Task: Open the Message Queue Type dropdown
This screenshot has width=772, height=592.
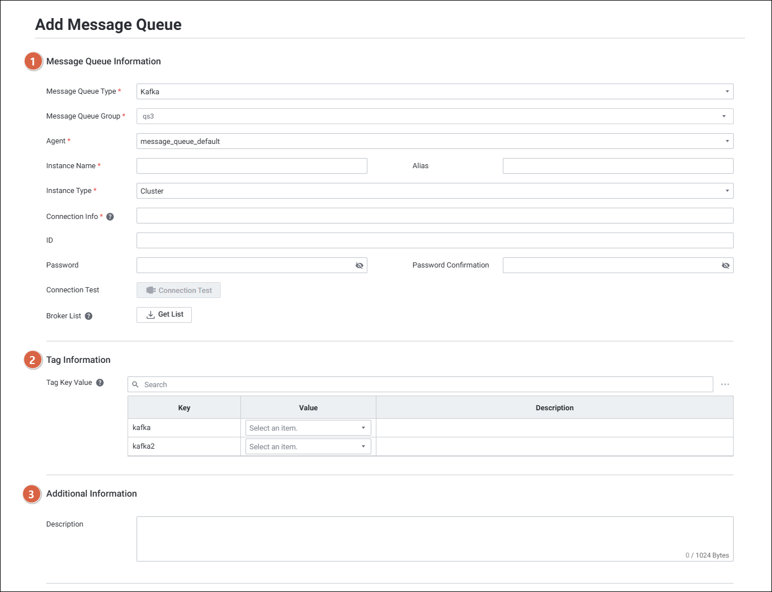Action: pos(435,91)
